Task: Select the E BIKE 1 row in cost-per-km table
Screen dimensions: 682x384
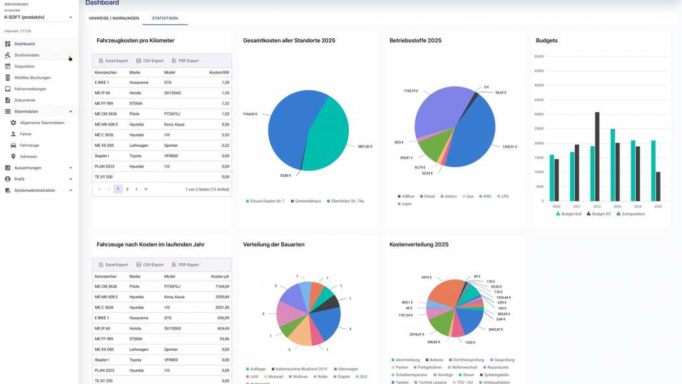Action: pyautogui.click(x=162, y=83)
